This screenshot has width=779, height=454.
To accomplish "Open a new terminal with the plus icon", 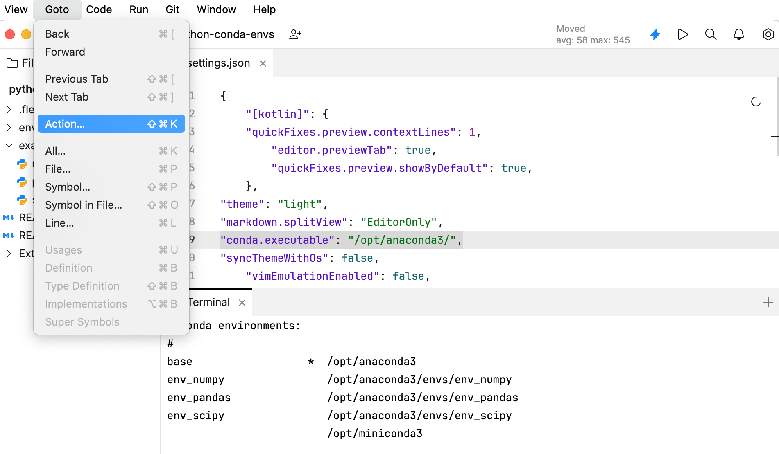I will [x=768, y=302].
